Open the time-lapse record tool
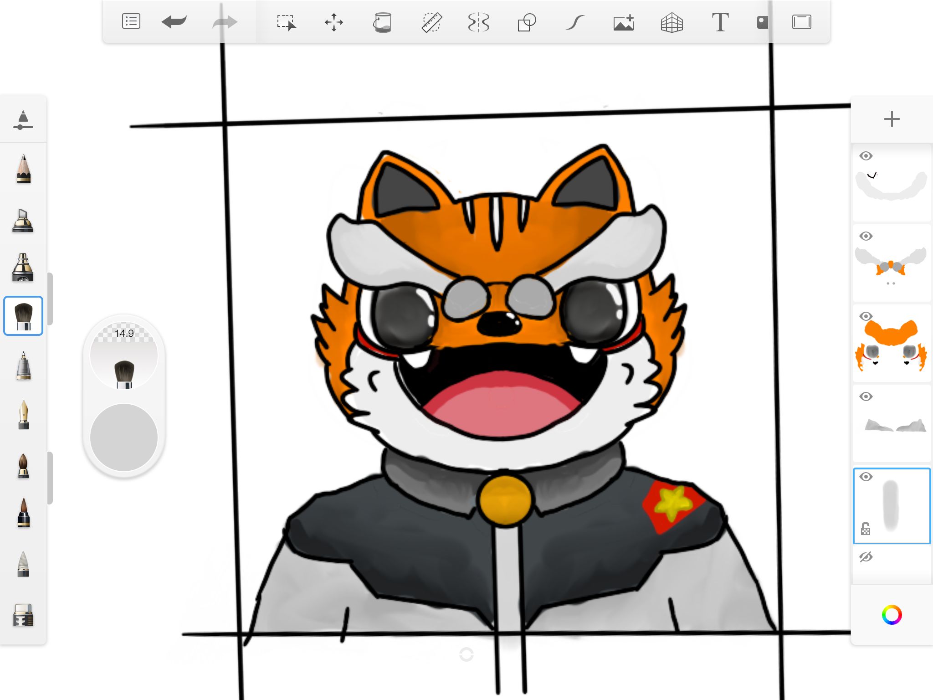 (763, 22)
